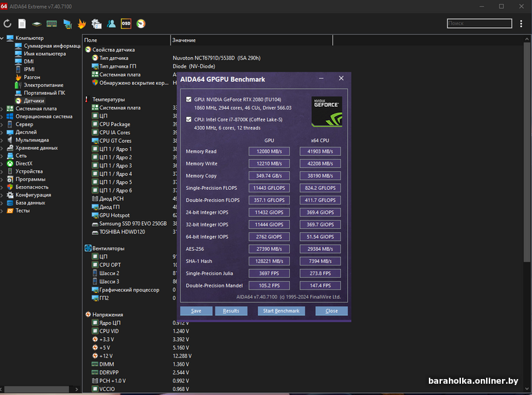The height and width of the screenshot is (395, 532).
Task: Expand the Системная плата tree node
Action: click(2, 109)
